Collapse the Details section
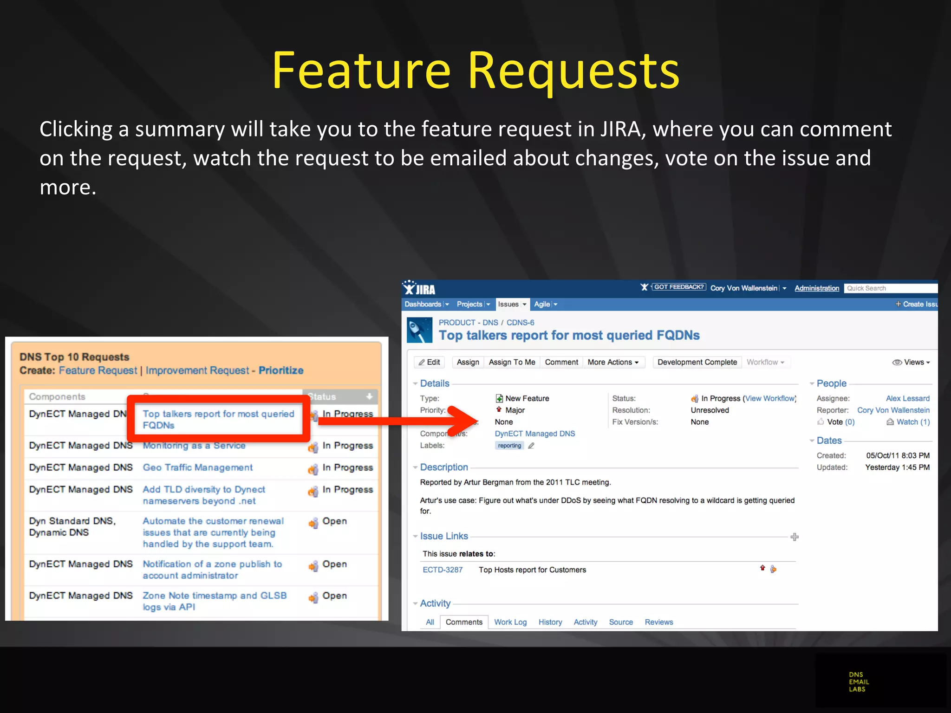Image resolution: width=951 pixels, height=713 pixels. click(416, 384)
